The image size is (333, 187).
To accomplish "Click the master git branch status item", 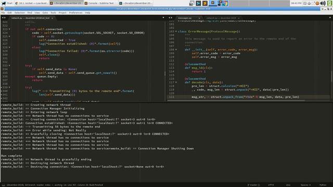I will pos(254,185).
